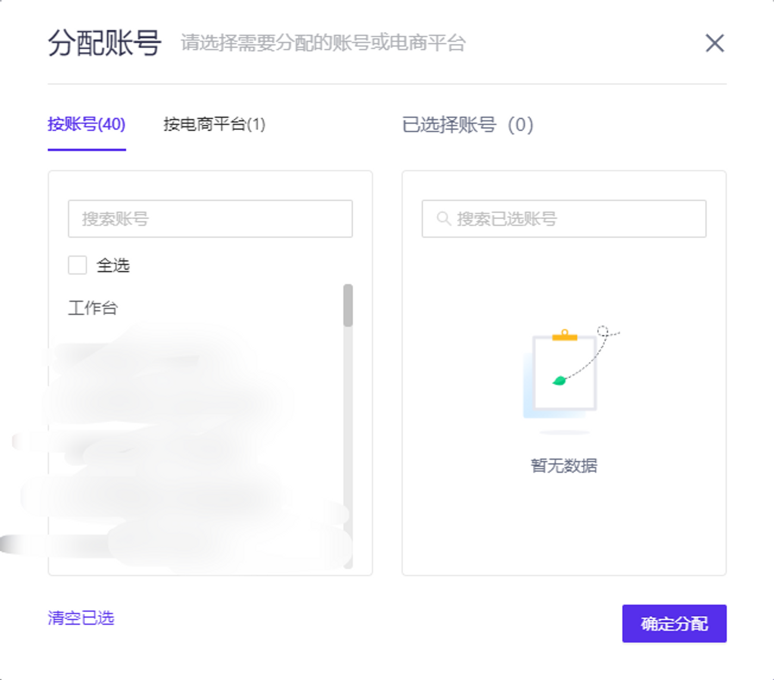Click the 分配账号 dialog title

coord(105,43)
